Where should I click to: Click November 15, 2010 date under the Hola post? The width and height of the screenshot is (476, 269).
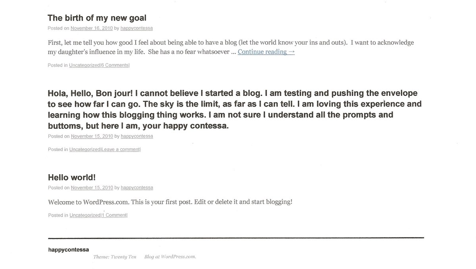tap(92, 136)
